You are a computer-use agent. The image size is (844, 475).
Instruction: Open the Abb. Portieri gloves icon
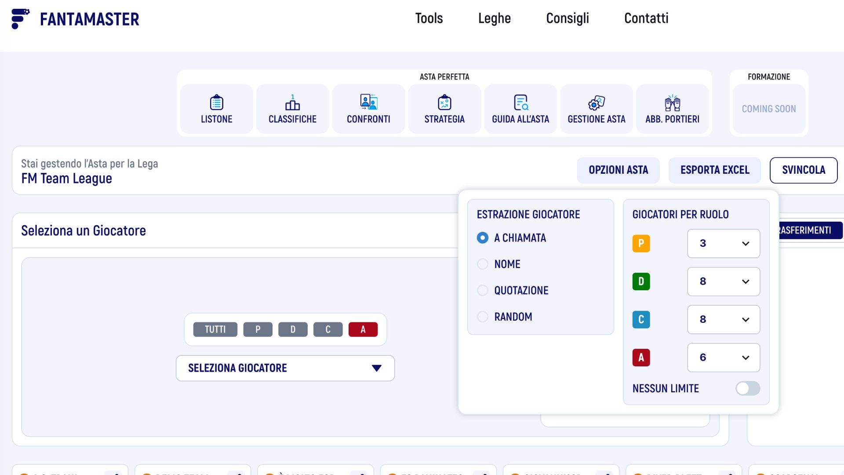tap(672, 103)
